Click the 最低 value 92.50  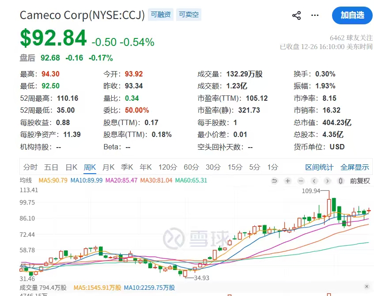50,86
